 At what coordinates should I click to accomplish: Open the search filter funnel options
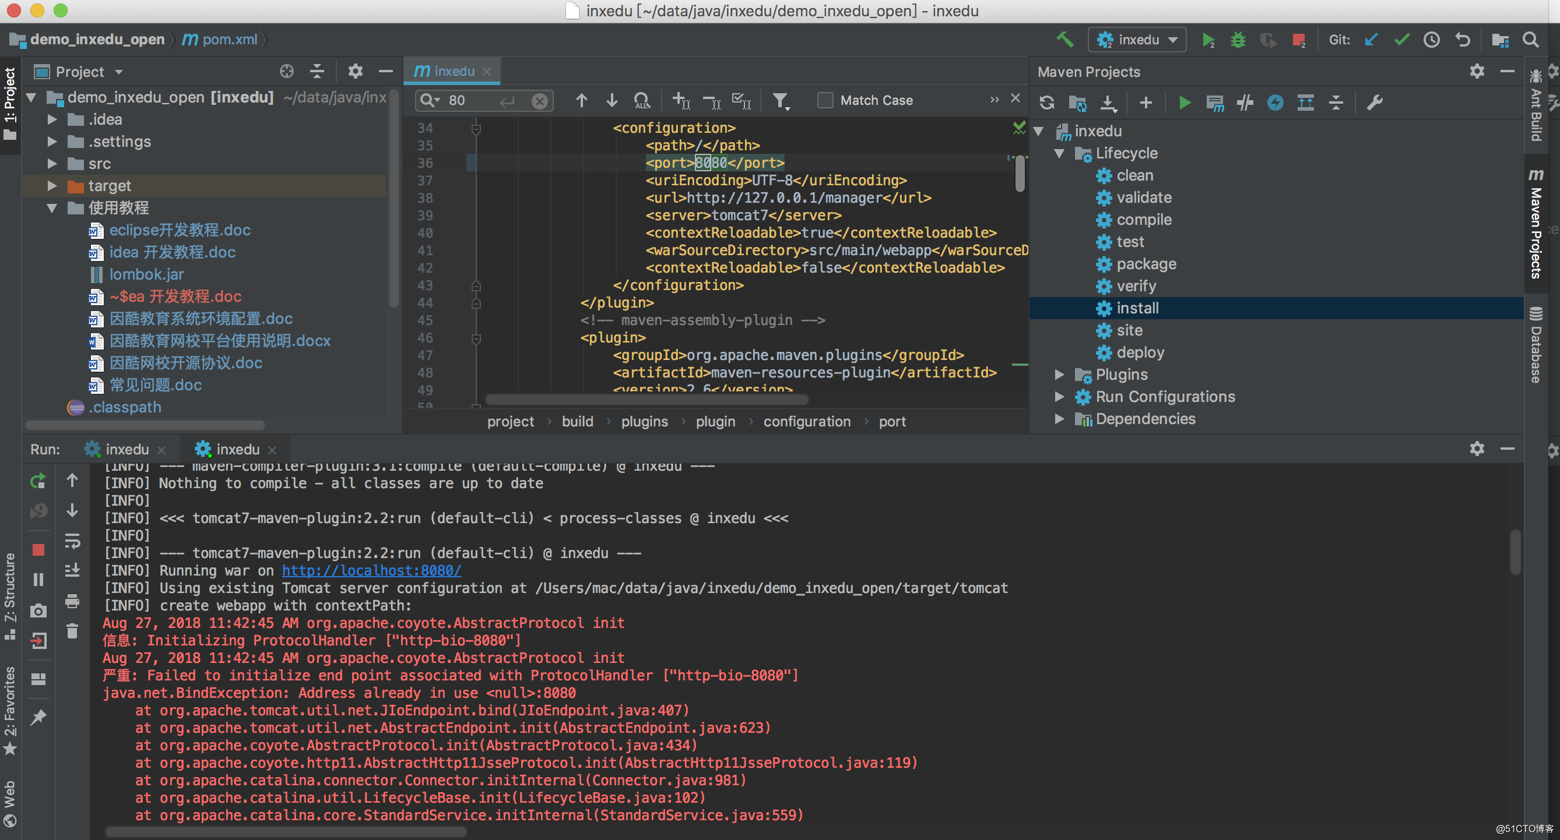point(781,101)
